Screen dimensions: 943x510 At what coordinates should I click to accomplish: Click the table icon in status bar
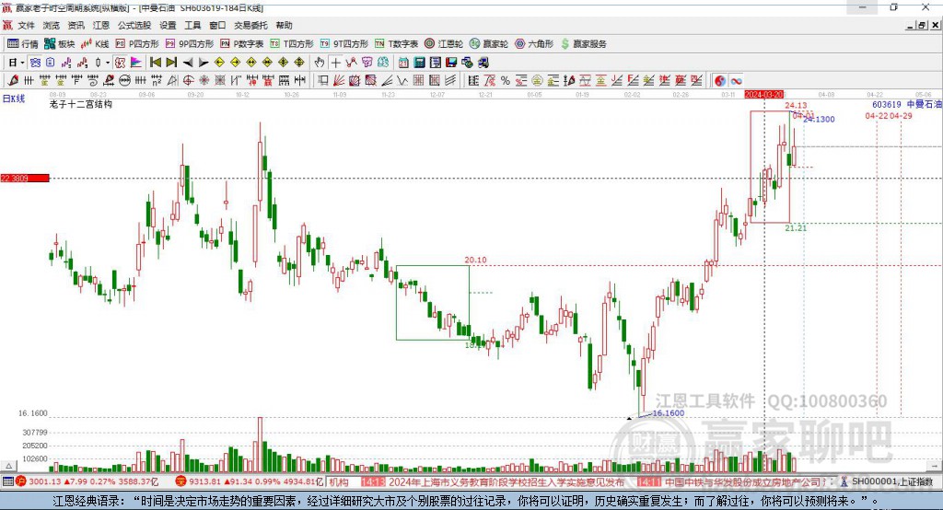(x=7, y=481)
